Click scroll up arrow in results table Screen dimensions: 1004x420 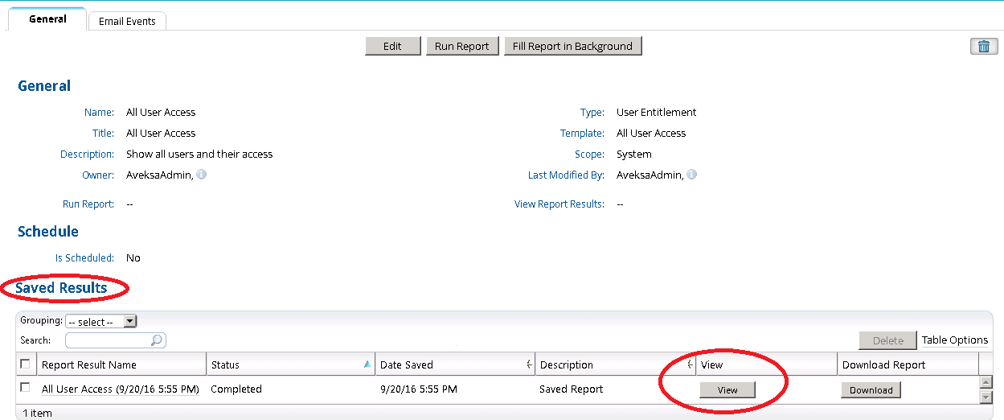(986, 383)
